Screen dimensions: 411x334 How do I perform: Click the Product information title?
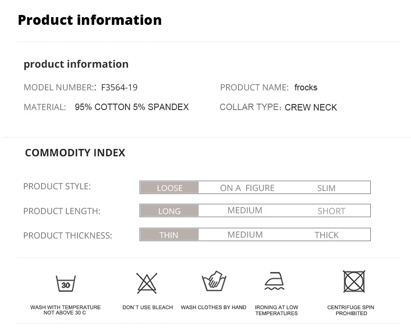89,20
